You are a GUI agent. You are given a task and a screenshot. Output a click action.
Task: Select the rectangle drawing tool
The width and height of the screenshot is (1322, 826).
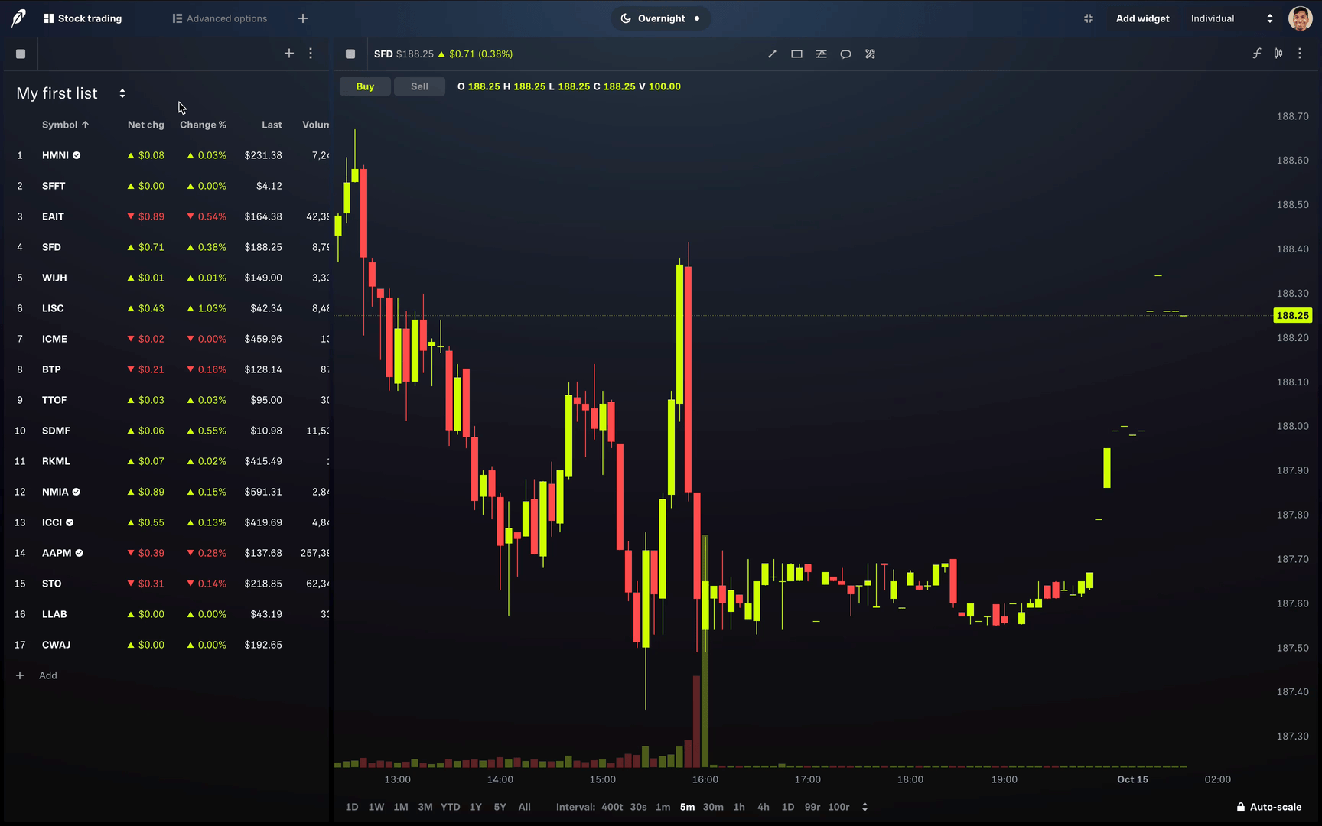796,54
